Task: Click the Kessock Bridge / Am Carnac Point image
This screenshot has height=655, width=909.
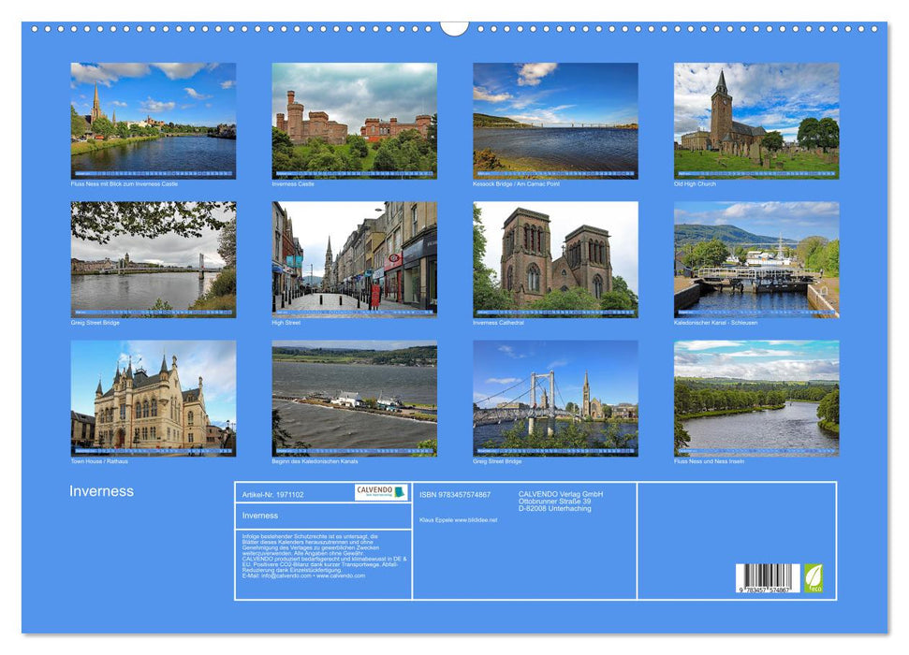Action: [x=555, y=122]
